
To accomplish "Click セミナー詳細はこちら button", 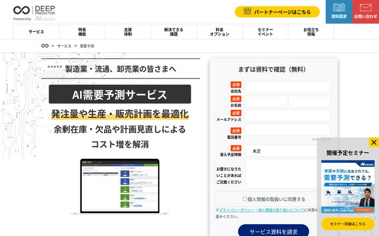I will [348, 224].
